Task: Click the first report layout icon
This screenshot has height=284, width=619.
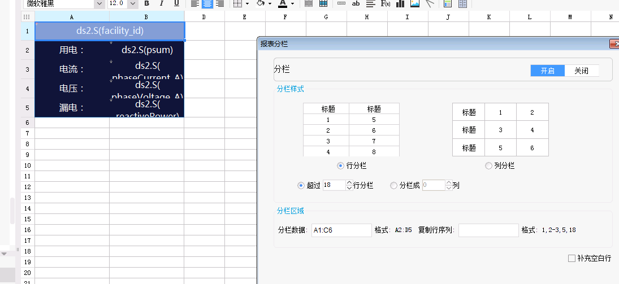Action: pos(448,3)
